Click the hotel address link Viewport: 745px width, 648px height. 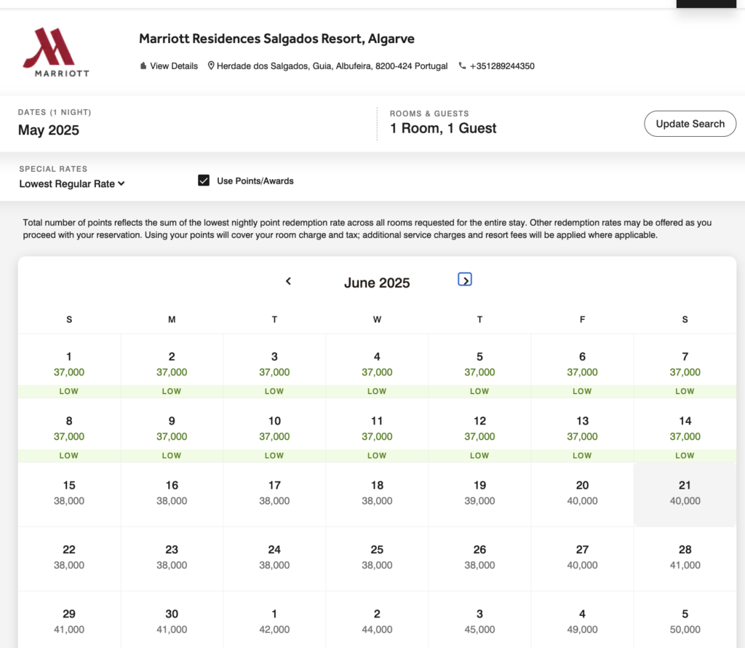(x=332, y=66)
